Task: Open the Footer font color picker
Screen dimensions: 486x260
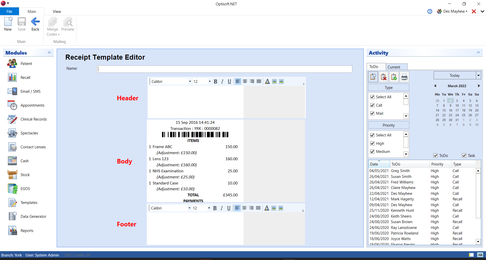Action: (x=267, y=208)
